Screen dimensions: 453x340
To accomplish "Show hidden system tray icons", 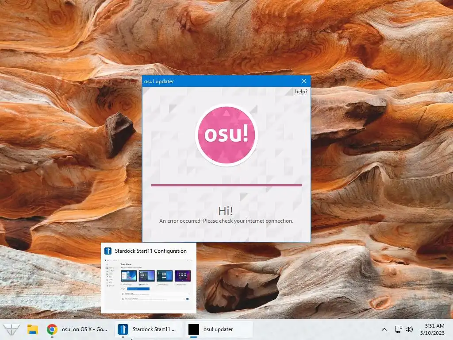I will pyautogui.click(x=384, y=329).
